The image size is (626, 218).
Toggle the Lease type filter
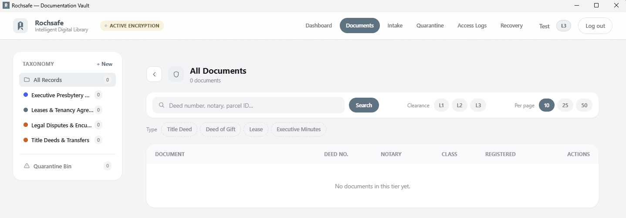(256, 129)
